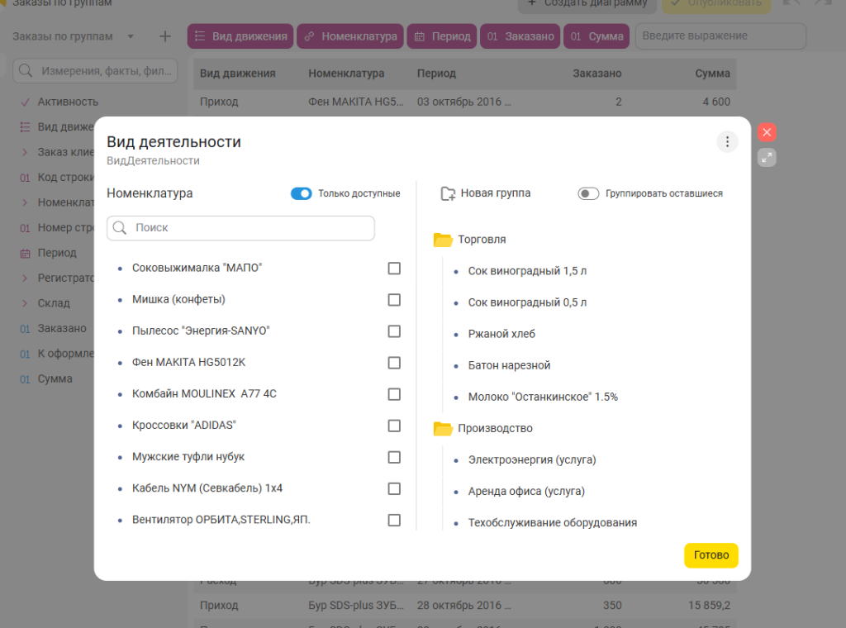
Task: Expand the Заказ клиента tree node
Action: tap(25, 152)
